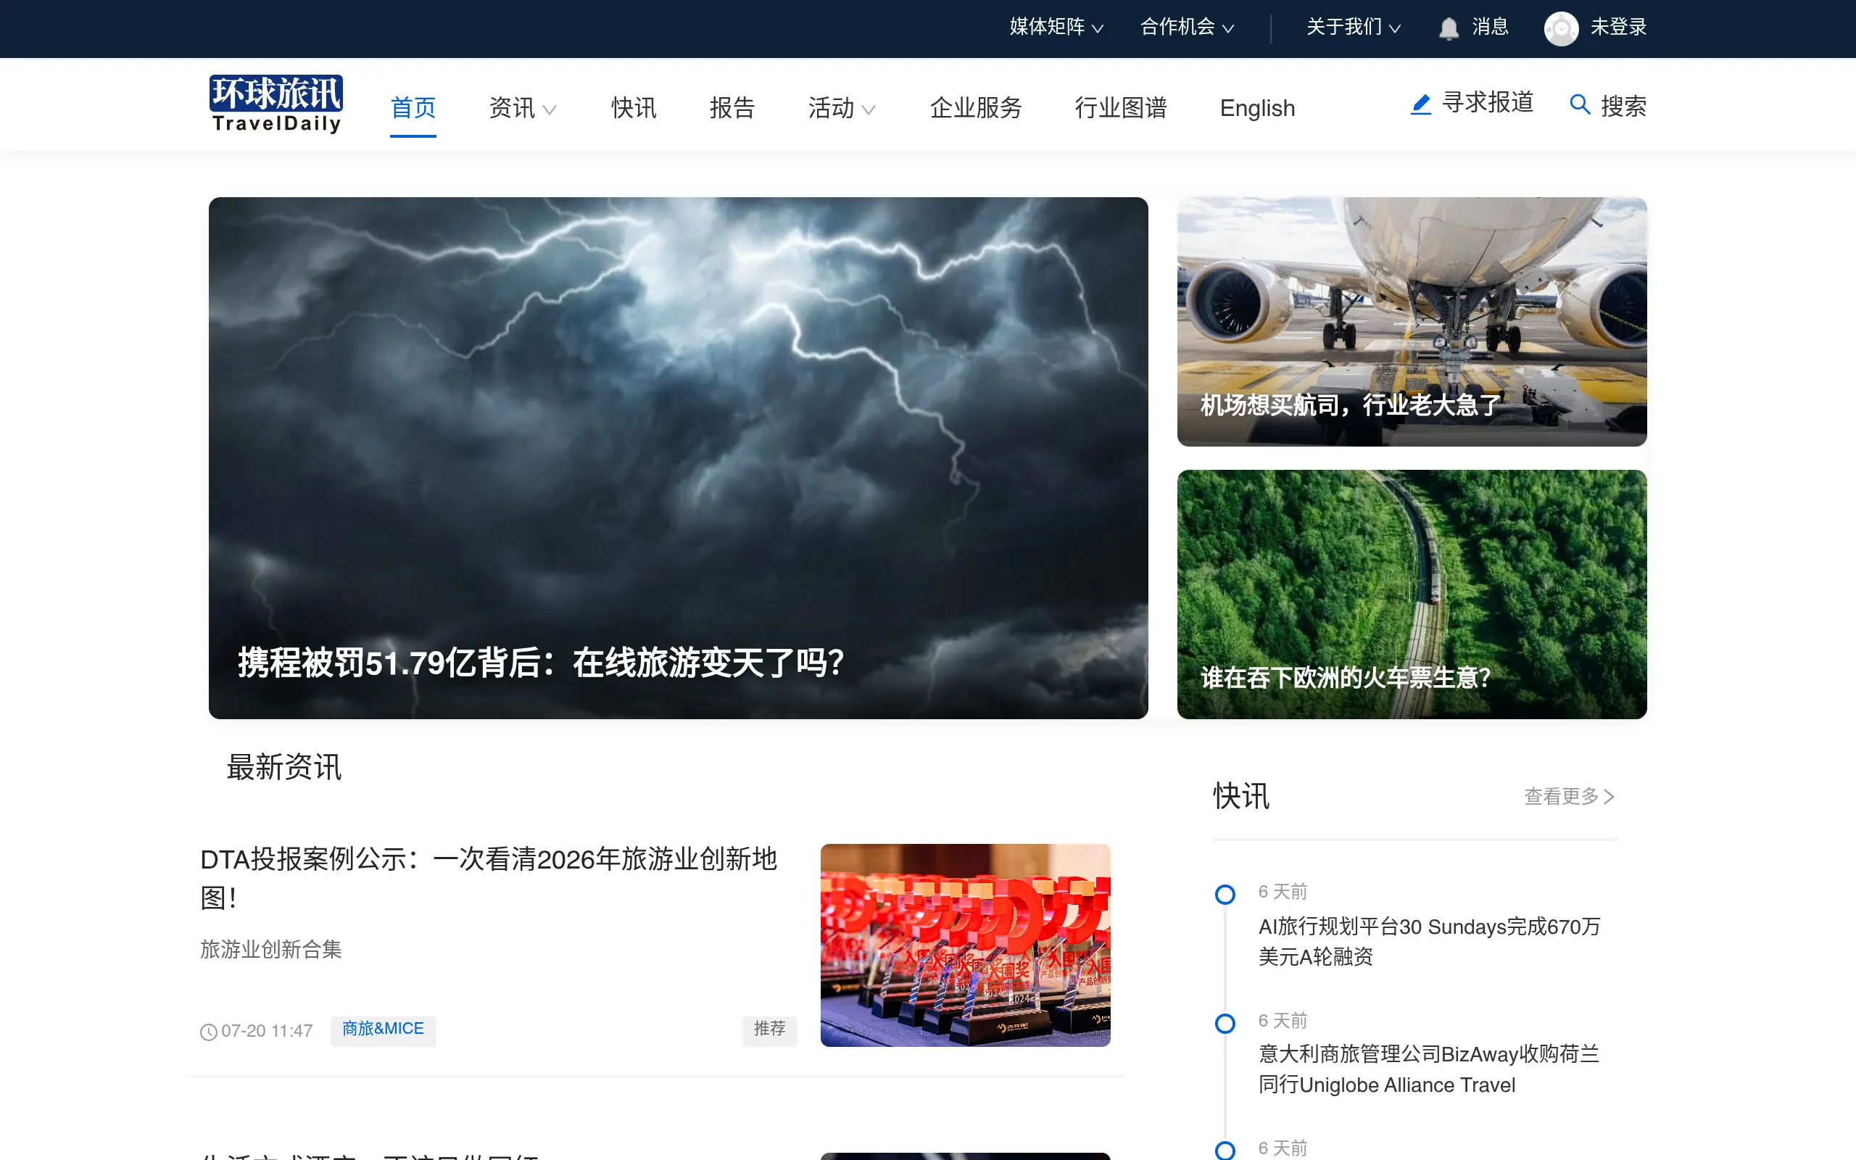1856x1160 pixels.
Task: Click the trophy thumbnail of DTA article
Action: click(x=965, y=945)
